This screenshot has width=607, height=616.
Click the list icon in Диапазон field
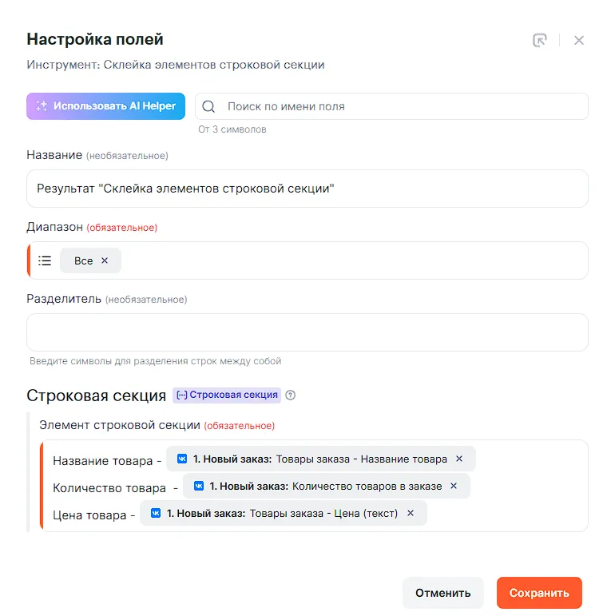45,260
